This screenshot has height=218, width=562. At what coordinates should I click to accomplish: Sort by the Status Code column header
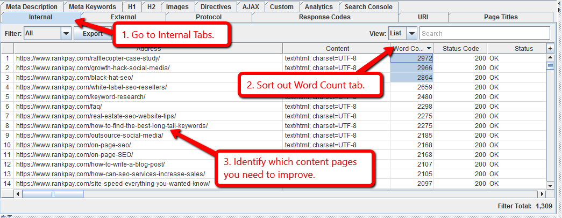pos(460,49)
